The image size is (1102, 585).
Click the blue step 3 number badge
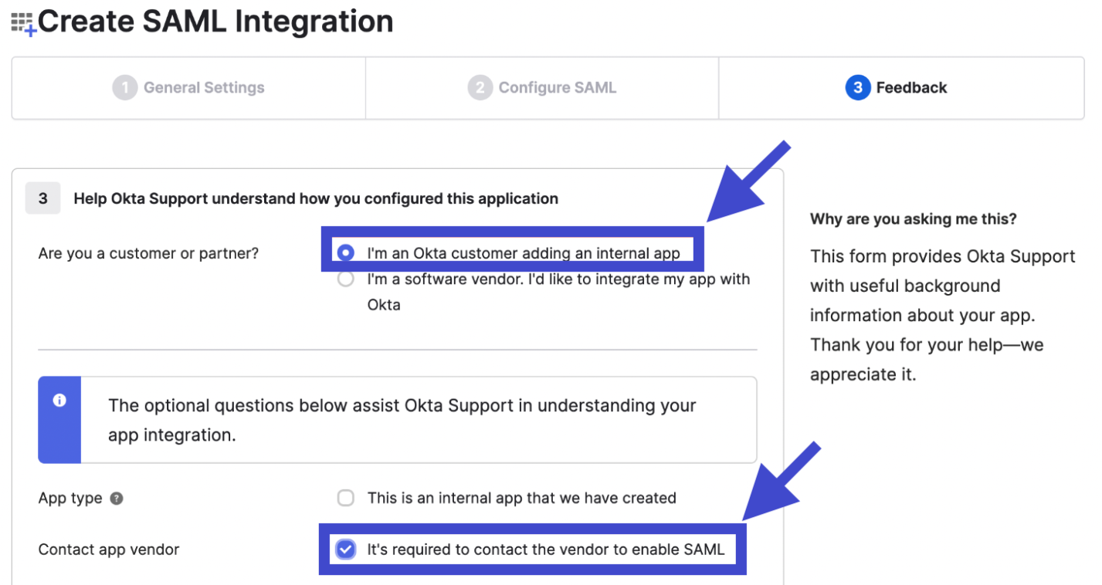pyautogui.click(x=857, y=88)
